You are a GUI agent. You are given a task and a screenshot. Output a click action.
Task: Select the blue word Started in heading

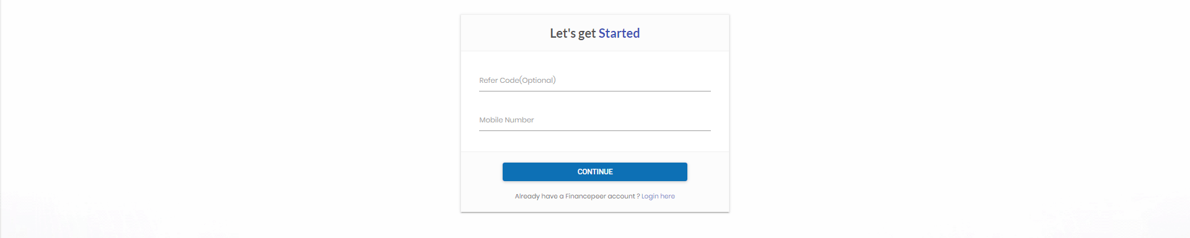coord(619,33)
